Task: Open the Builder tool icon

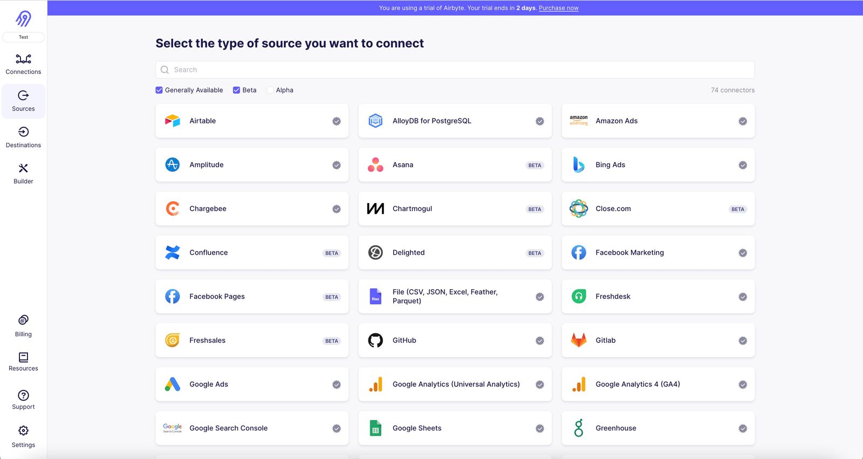Action: [23, 168]
